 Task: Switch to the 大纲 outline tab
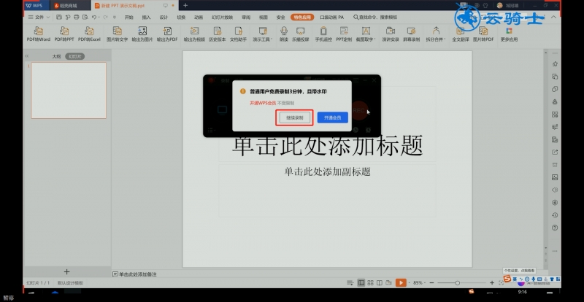(x=56, y=57)
